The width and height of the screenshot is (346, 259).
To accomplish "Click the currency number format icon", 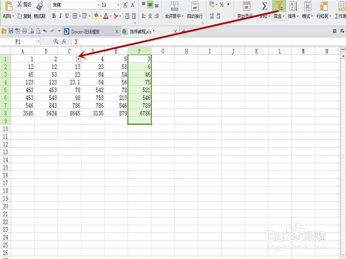I will point(212,5).
